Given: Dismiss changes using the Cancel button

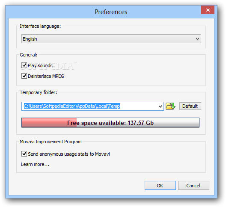Looking at the screenshot, I should (193, 185).
